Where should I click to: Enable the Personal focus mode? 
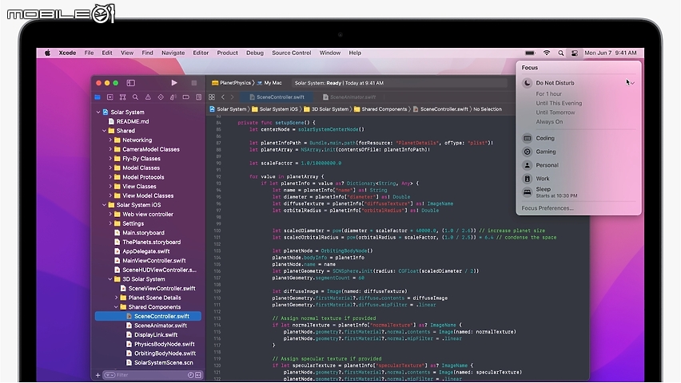pyautogui.click(x=540, y=165)
